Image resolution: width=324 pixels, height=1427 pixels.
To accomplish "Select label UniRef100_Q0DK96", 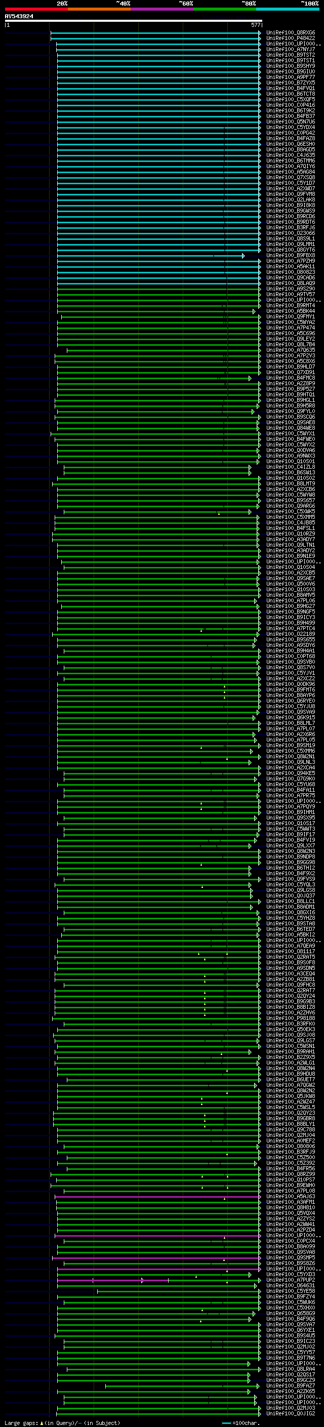I will coord(291,684).
